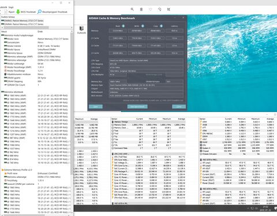Screen dimensions: 277x216
Task: Click the network tray icon on the taskbar
Action: (252, 208)
